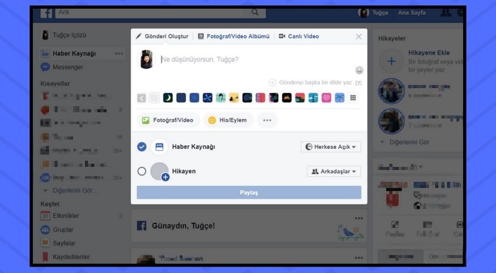Open the Herkese Açık audience dropdown
Viewport: 496px width, 273px height.
(330, 147)
